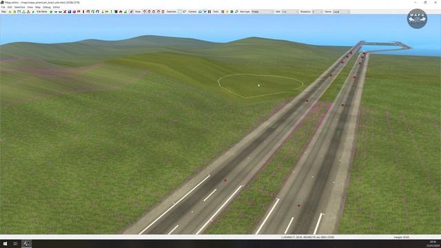The height and width of the screenshot is (248, 441).
Task: Click the red flag icon in Edit Mode group
Action: pyautogui.click(x=79, y=12)
